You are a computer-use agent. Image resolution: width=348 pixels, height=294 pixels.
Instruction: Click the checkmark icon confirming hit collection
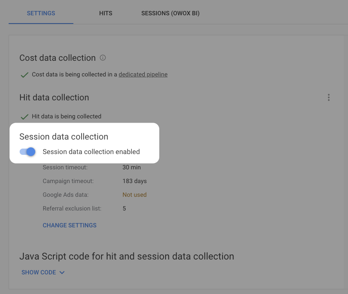[x=24, y=116]
